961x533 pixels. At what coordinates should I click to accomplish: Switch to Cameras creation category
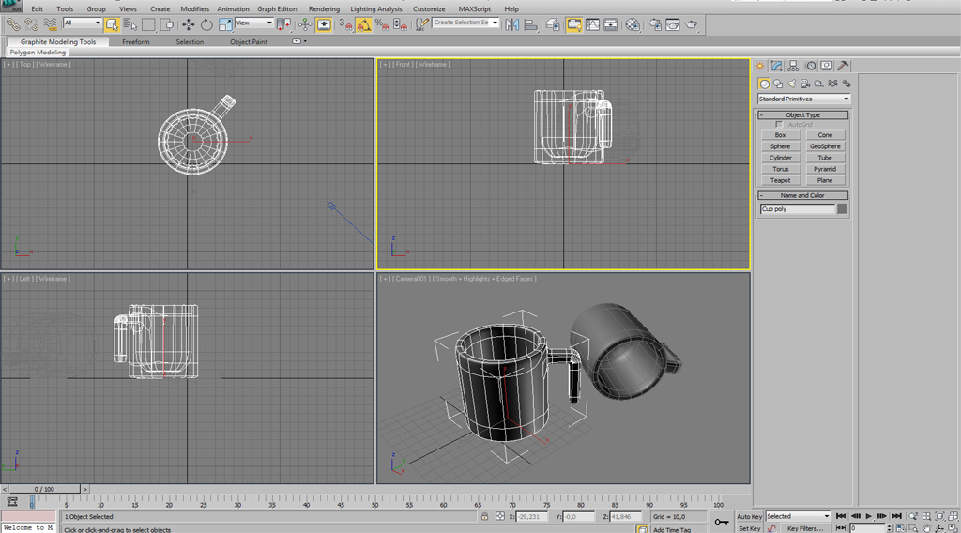click(806, 84)
